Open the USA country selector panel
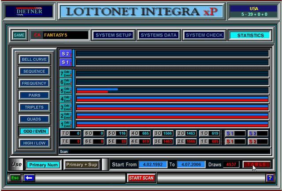Image resolution: width=282 pixels, height=191 pixels. pos(253,11)
